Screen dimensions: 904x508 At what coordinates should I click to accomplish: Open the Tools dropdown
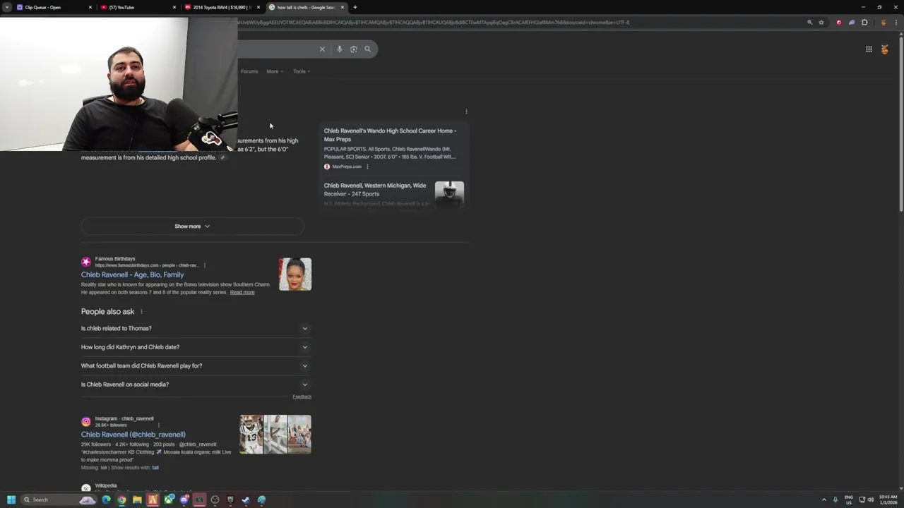pos(302,71)
